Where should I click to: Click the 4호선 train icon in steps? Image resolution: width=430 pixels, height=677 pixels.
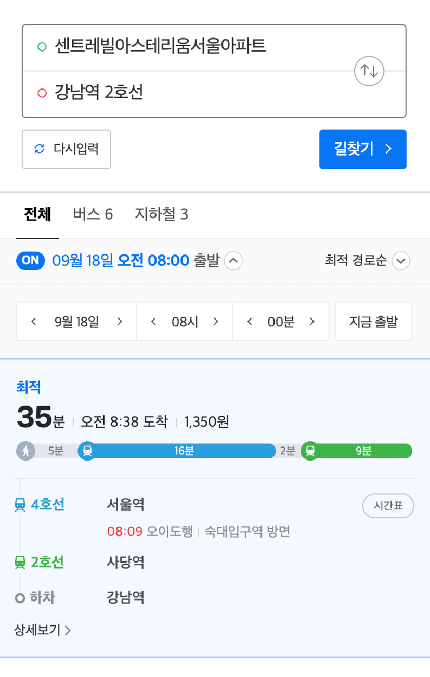point(20,504)
